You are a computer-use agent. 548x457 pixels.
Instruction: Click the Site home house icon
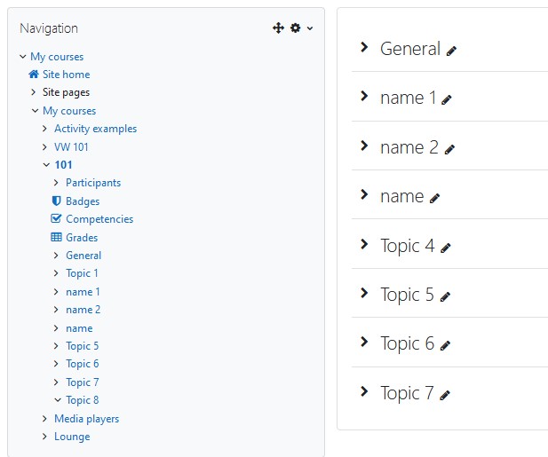pyautogui.click(x=34, y=74)
